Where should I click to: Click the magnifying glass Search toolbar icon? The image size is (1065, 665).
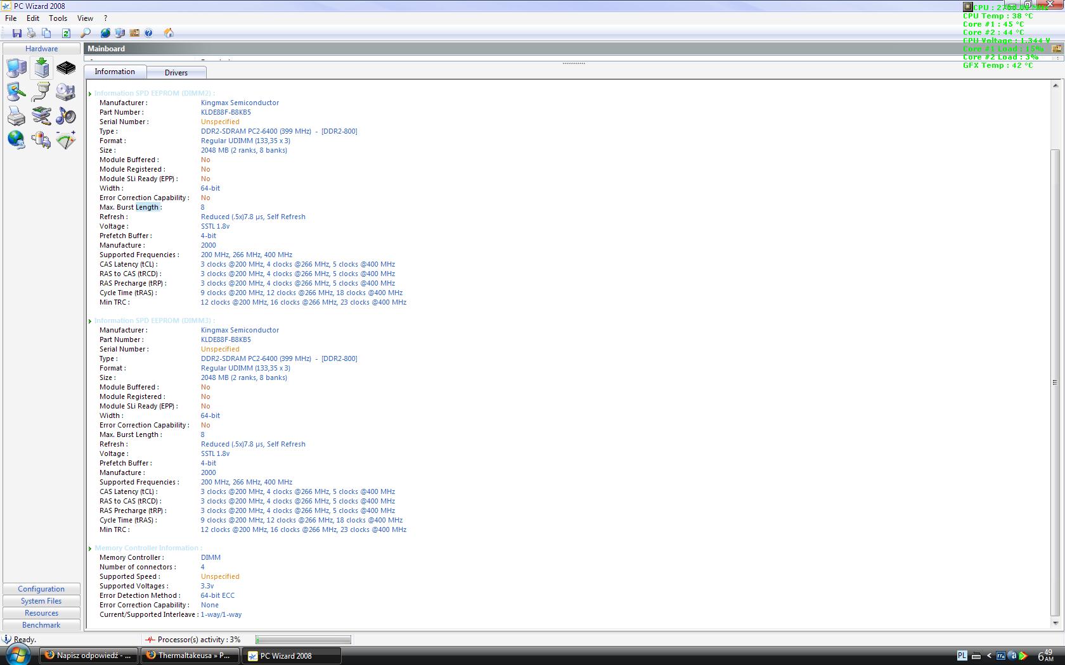coord(86,33)
